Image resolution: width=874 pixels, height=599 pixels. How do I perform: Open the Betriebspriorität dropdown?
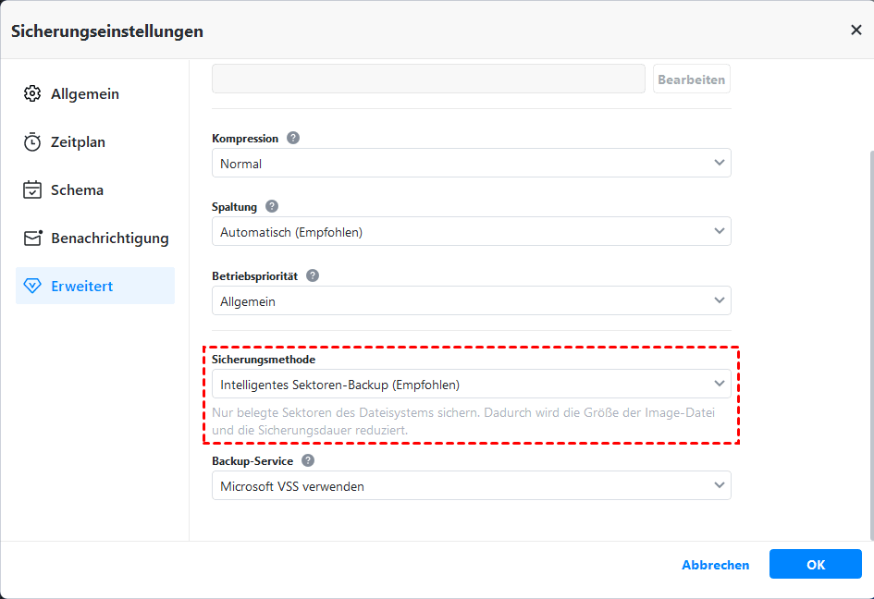click(x=471, y=300)
